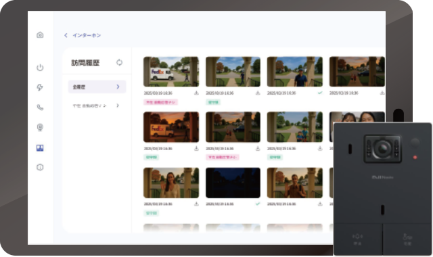This screenshot has width=433, height=257.
Task: Download the dusk kids-with-car recording in second row
Action: [258, 149]
